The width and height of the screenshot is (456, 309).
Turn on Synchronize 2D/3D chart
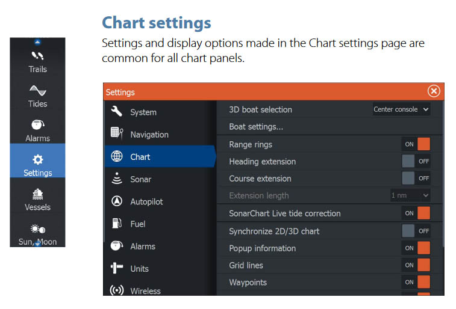416,231
